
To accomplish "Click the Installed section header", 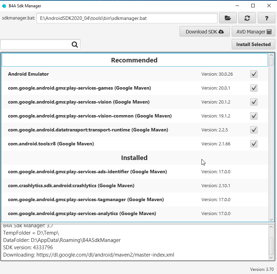I will coord(134,158).
